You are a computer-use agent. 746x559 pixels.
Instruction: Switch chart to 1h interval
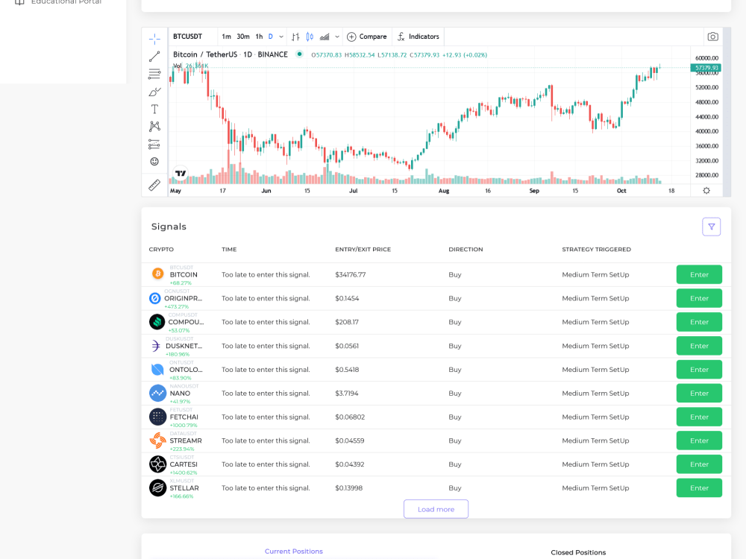(260, 37)
